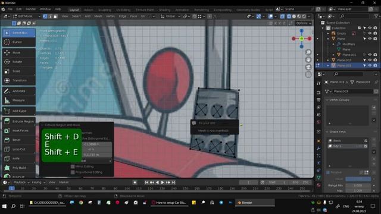This screenshot has height=214, width=381.
Task: Open the Object Data properties tab
Action: coord(318,178)
